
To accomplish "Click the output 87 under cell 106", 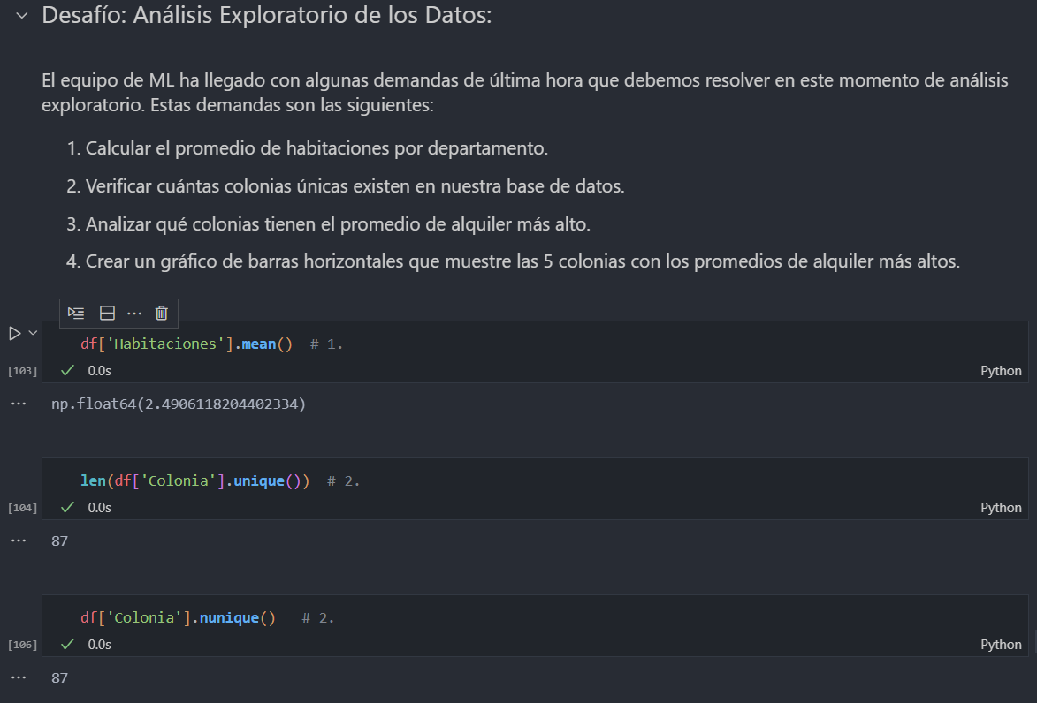I will pyautogui.click(x=59, y=677).
